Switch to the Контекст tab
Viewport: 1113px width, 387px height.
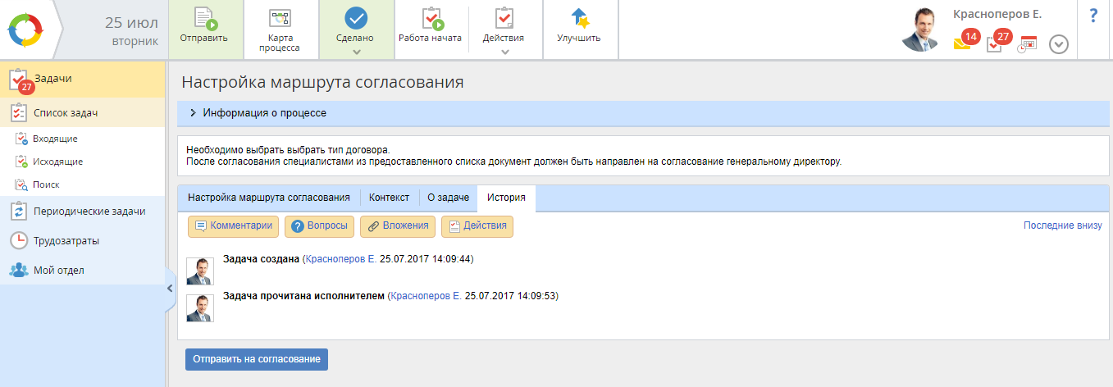point(389,198)
